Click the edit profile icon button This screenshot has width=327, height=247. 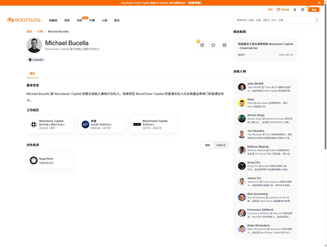202,45
